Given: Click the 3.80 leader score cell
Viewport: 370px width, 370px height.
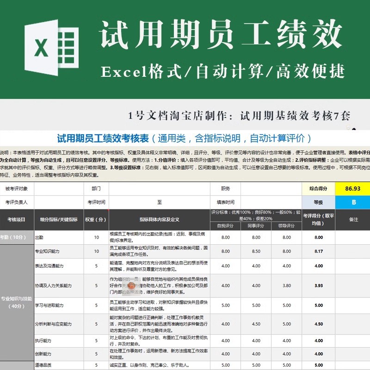Looking at the screenshot, I should [x=286, y=285].
